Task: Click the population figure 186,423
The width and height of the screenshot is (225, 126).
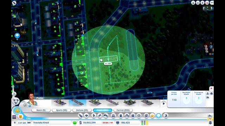Action: (x=125, y=122)
